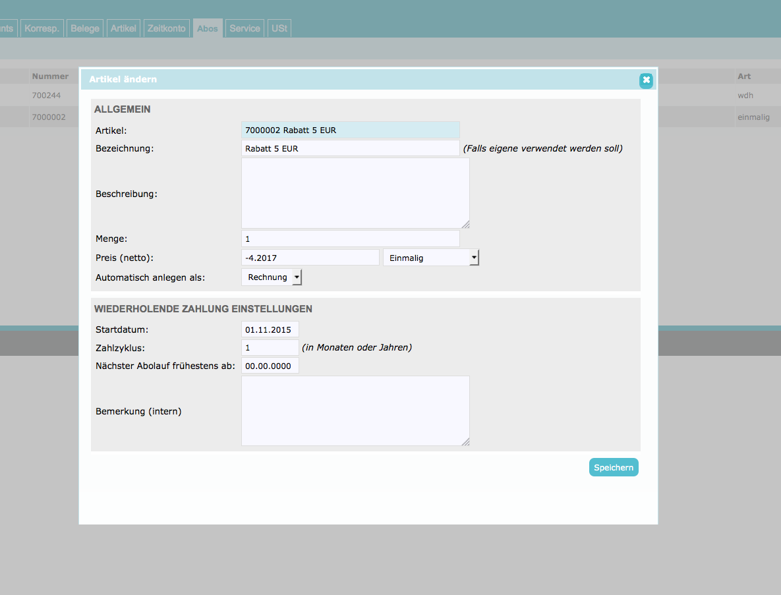Close the Artikel ändern dialog
781x595 pixels.
click(646, 80)
